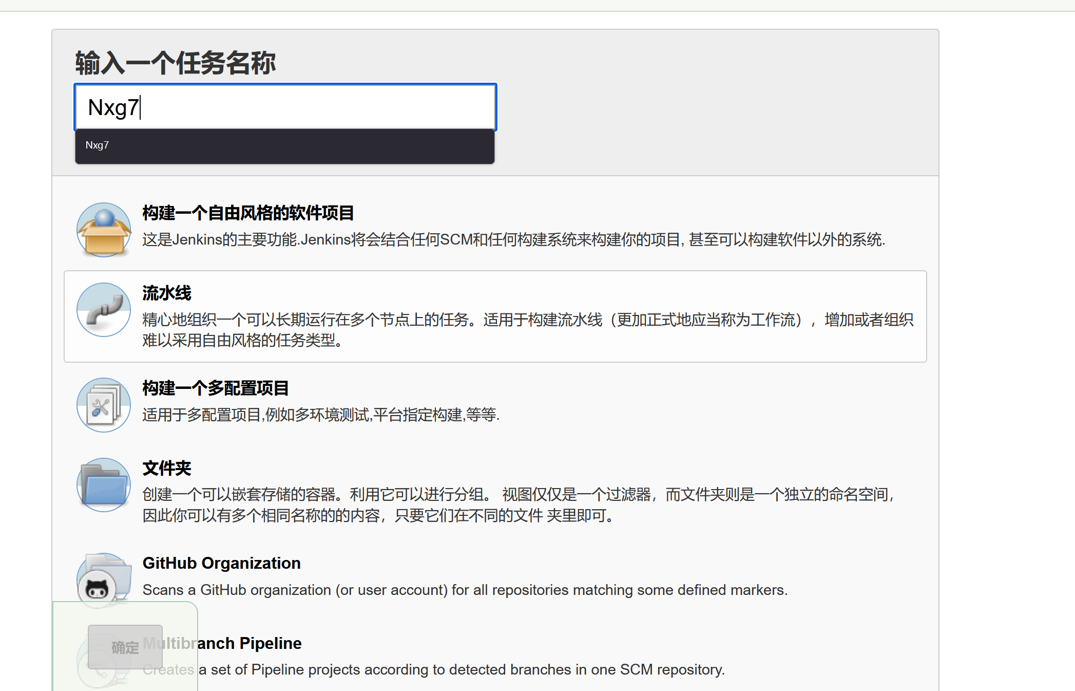This screenshot has width=1075, height=691.
Task: Click the description 'Scans a GitHub organization'
Action: click(465, 590)
